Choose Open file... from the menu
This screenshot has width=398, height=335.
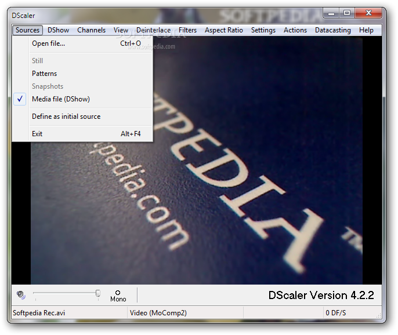click(x=82, y=43)
